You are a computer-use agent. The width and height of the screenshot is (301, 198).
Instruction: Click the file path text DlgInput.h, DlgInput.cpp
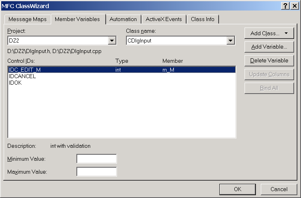pos(54,51)
